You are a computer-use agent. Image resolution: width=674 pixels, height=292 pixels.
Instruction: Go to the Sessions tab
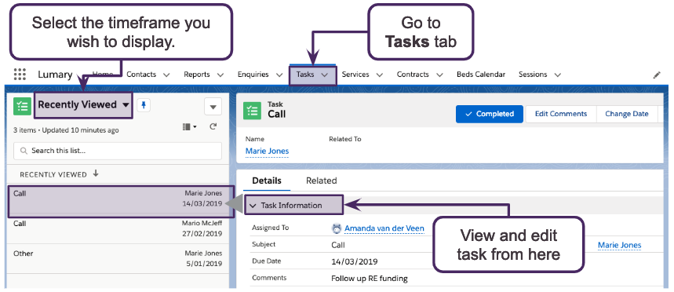[x=533, y=75]
